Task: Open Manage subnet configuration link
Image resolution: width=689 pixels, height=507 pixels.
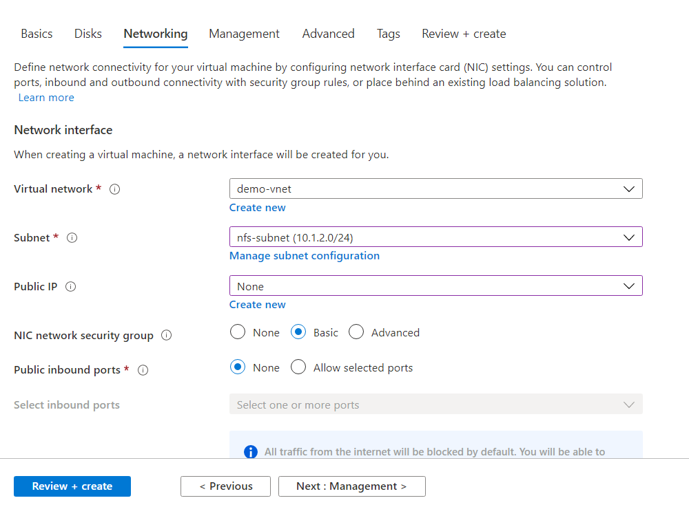Action: [304, 256]
